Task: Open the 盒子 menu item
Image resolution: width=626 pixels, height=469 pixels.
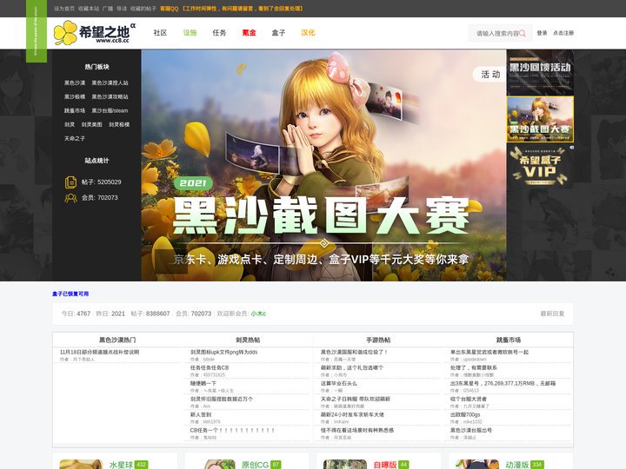Action: (278, 33)
